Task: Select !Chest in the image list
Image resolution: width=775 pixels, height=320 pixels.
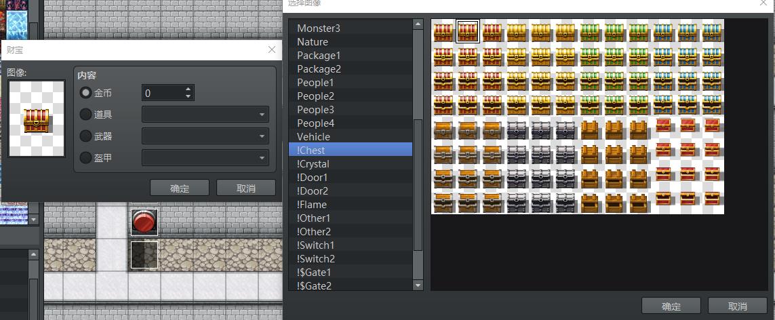Action: coord(351,150)
